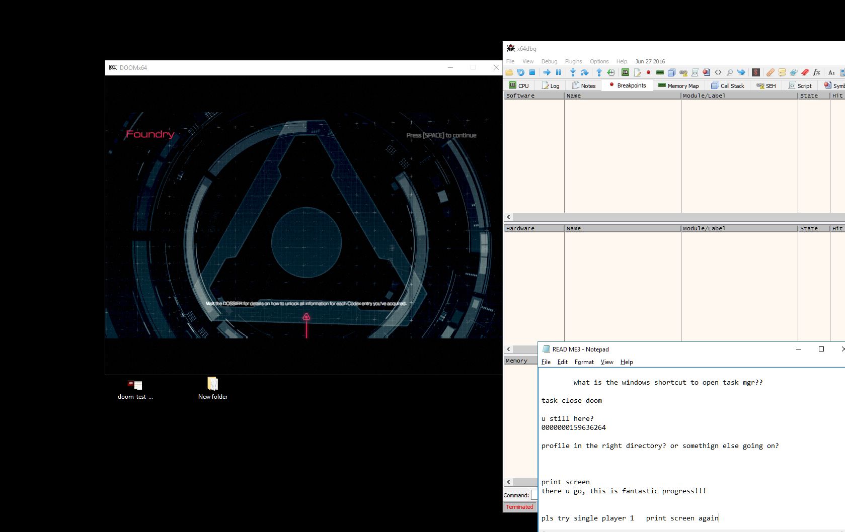Select the New folder desktop icon
845x532 pixels.
tap(212, 388)
